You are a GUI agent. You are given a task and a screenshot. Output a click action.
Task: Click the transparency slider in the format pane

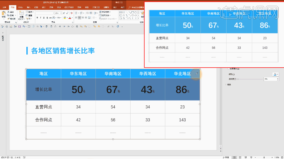tap(251, 79)
